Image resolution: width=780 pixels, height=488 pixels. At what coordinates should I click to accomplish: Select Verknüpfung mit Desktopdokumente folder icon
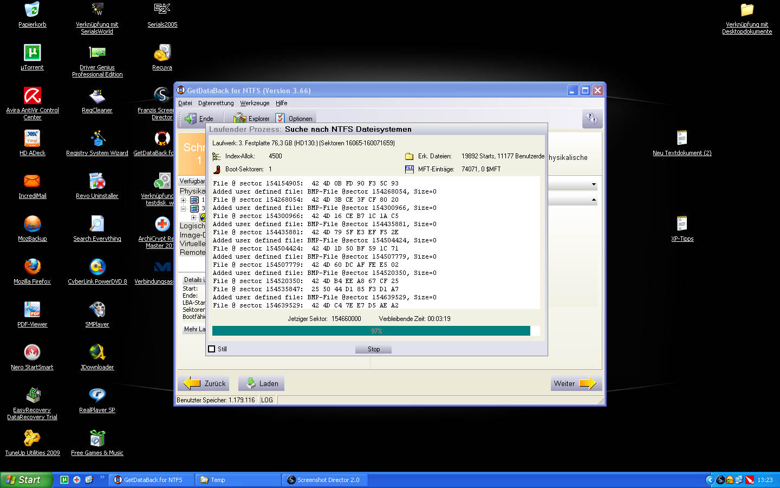pyautogui.click(x=747, y=10)
